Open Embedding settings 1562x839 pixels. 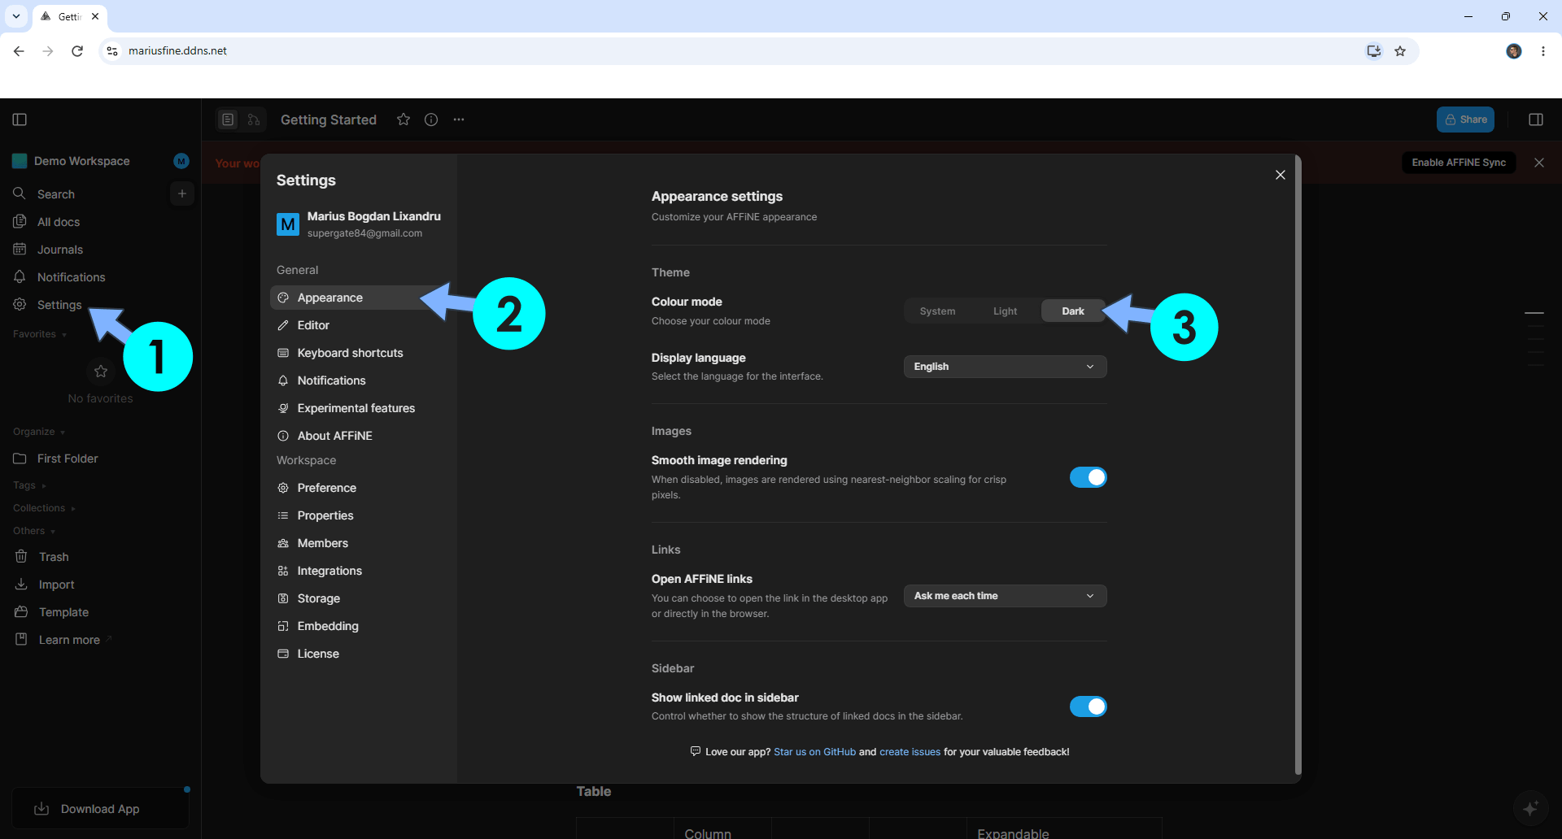click(360, 626)
